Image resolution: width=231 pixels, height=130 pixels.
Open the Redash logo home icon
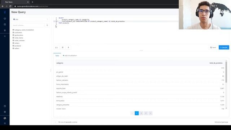[5, 12]
